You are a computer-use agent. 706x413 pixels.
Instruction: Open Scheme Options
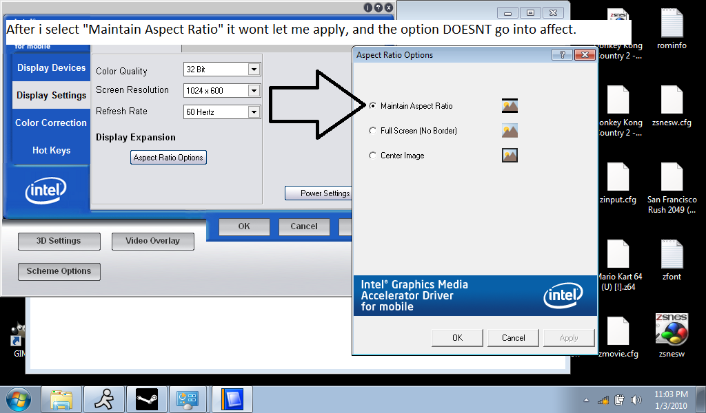point(59,271)
